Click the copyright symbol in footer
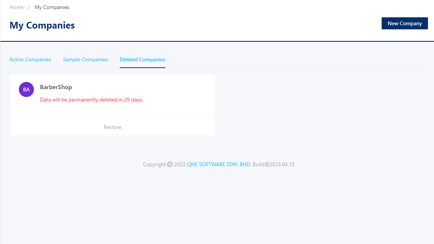The width and height of the screenshot is (434, 244). click(170, 164)
